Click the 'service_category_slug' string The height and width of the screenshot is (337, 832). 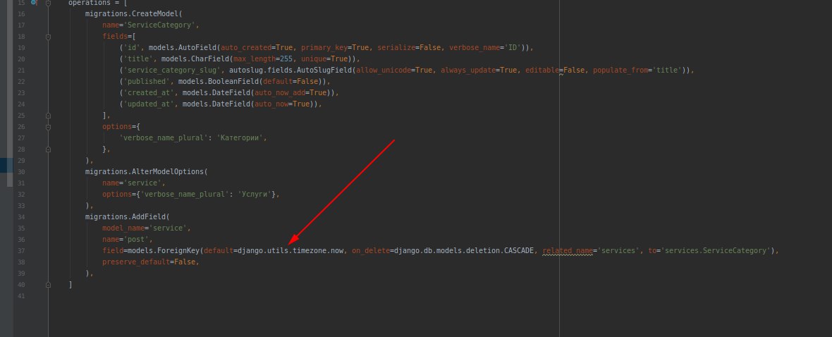(171, 71)
